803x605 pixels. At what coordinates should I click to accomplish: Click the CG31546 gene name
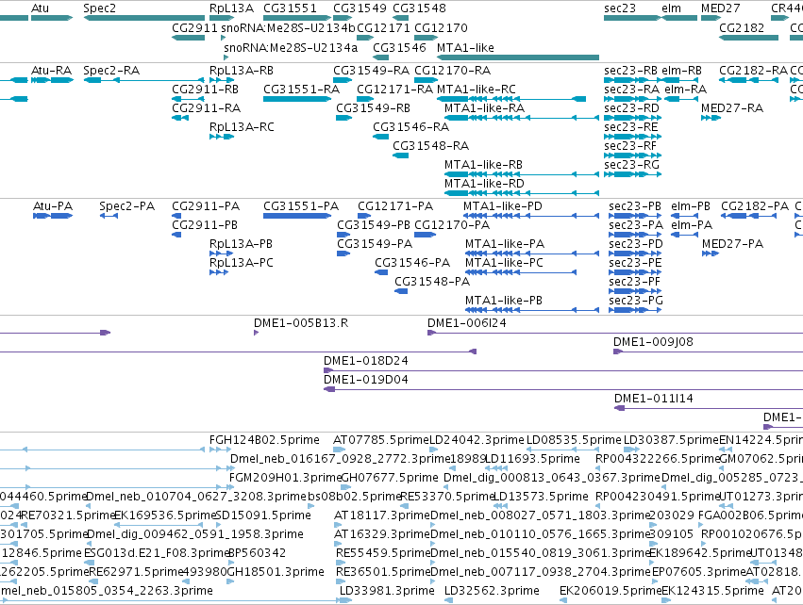click(399, 47)
